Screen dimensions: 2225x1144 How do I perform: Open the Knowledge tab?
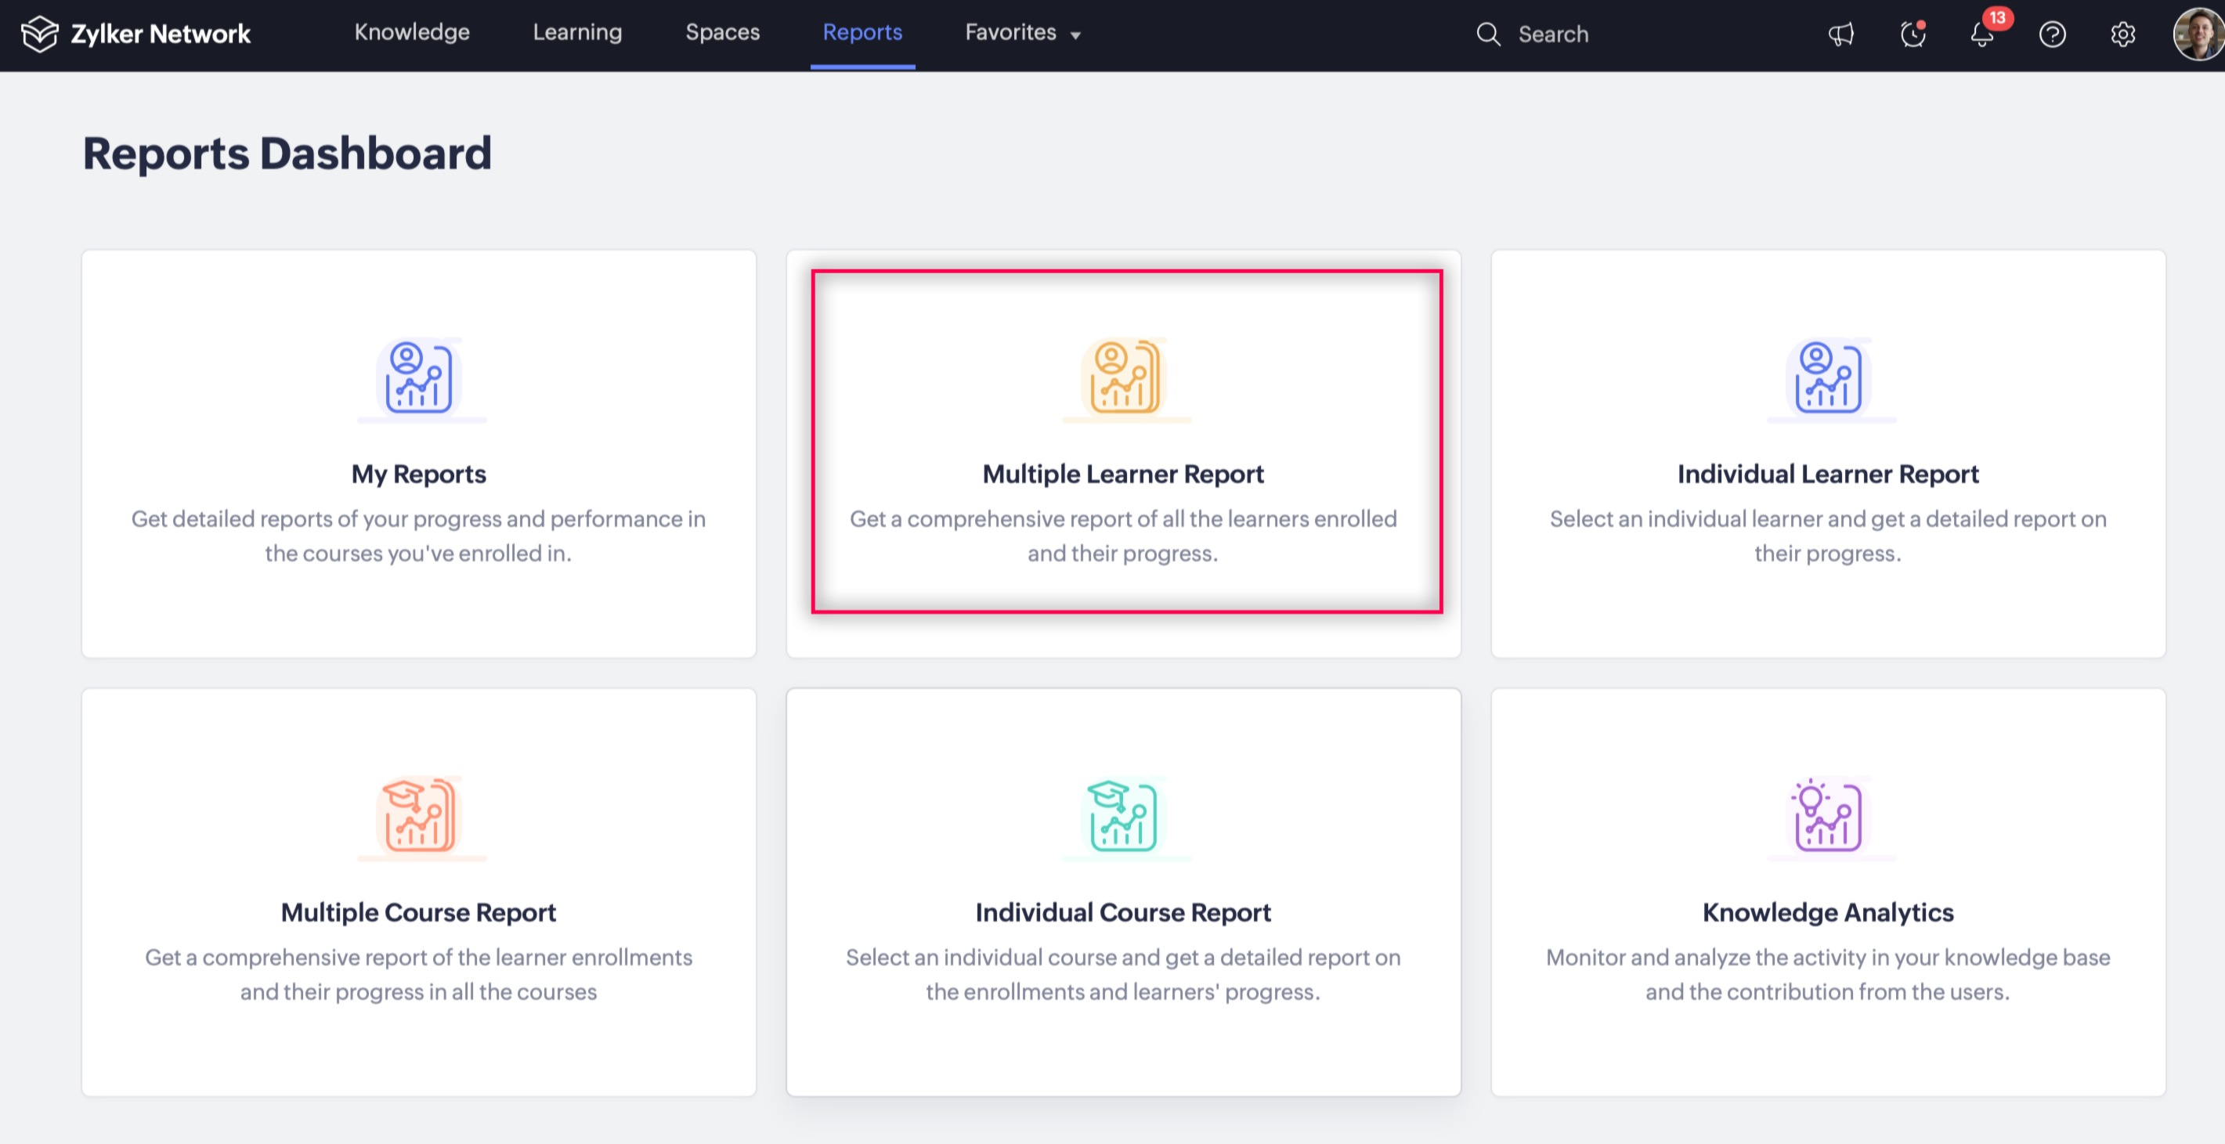412,33
